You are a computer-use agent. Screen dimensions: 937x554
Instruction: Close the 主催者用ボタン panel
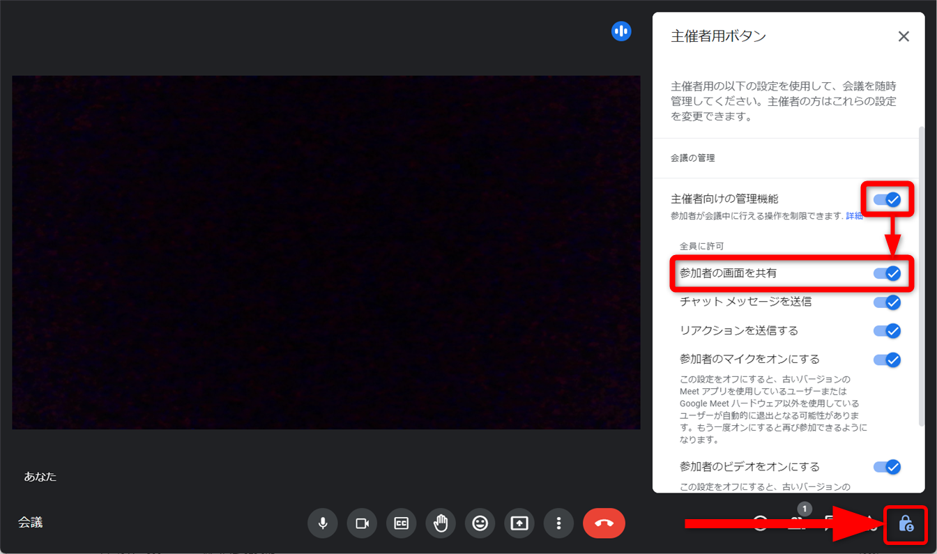click(904, 37)
